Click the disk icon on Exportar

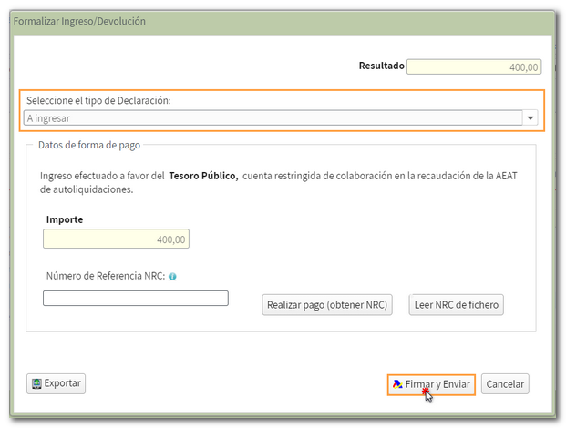36,383
